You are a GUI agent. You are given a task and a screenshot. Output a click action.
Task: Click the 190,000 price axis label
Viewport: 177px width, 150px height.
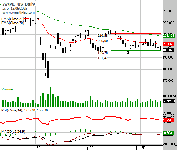point(168,57)
